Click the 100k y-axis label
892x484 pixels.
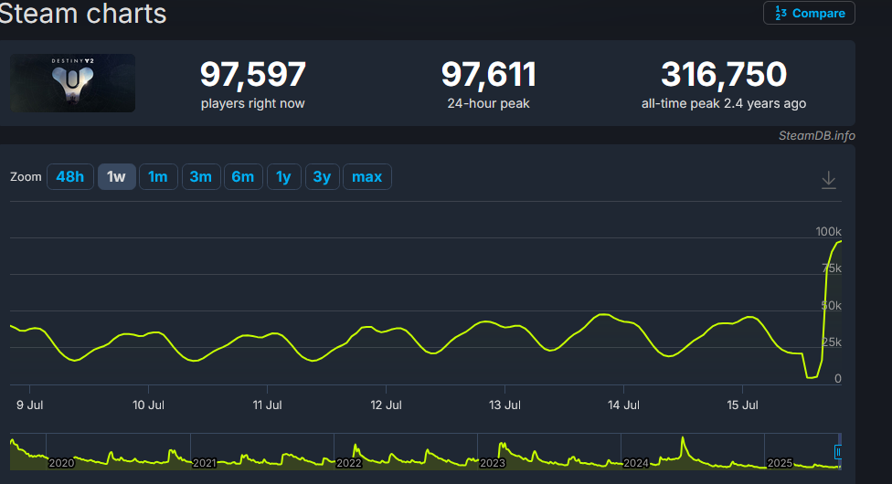pos(828,231)
